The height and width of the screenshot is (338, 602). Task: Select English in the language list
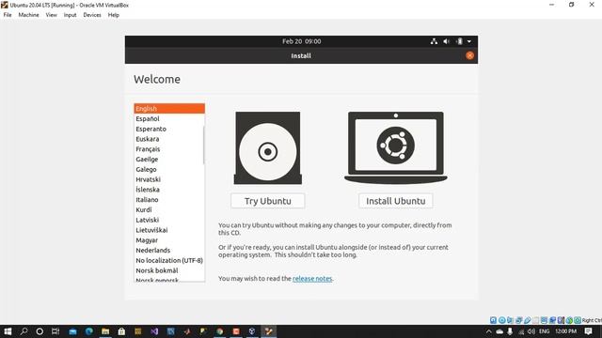169,109
